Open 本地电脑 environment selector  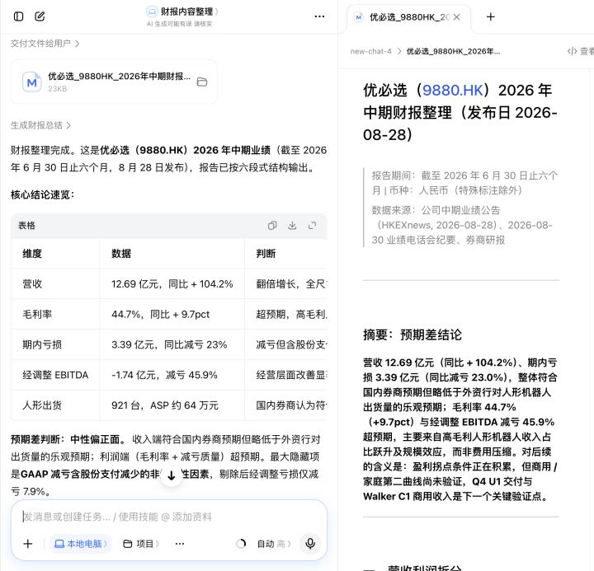coord(81,544)
